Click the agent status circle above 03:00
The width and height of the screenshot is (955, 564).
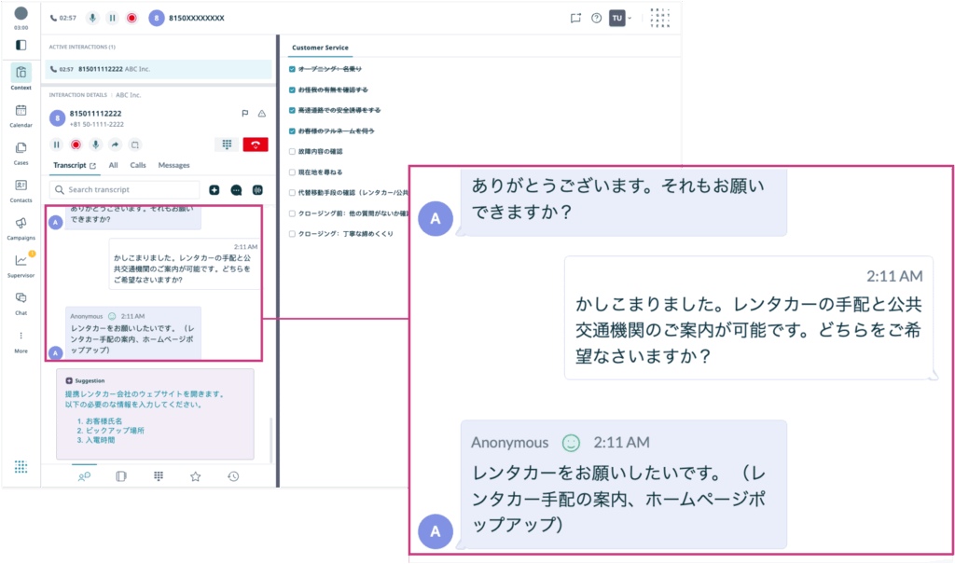pos(21,13)
